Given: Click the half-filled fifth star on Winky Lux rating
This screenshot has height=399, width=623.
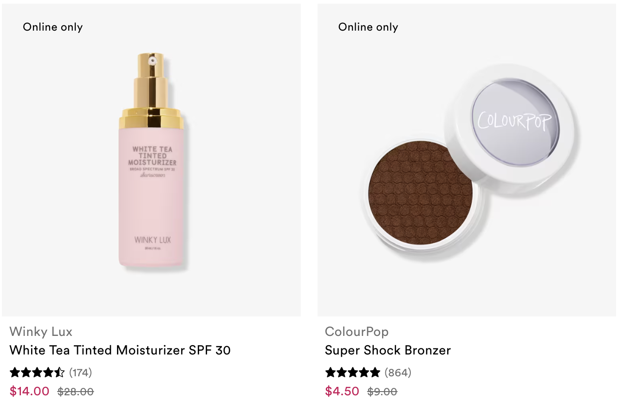Looking at the screenshot, I should click(x=59, y=372).
